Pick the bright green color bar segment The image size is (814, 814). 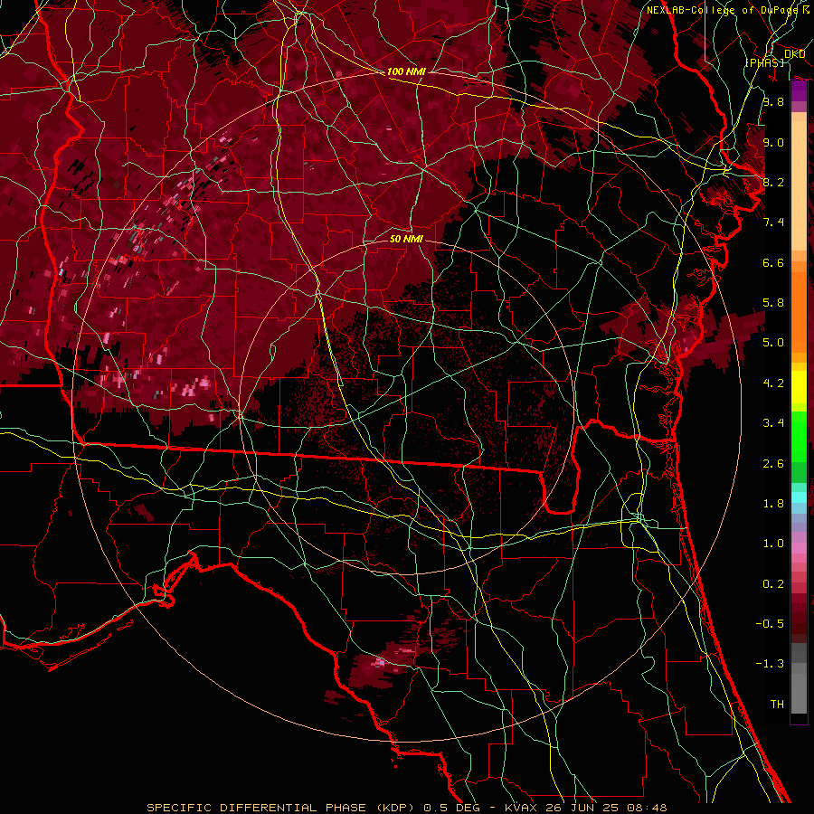coord(799,436)
